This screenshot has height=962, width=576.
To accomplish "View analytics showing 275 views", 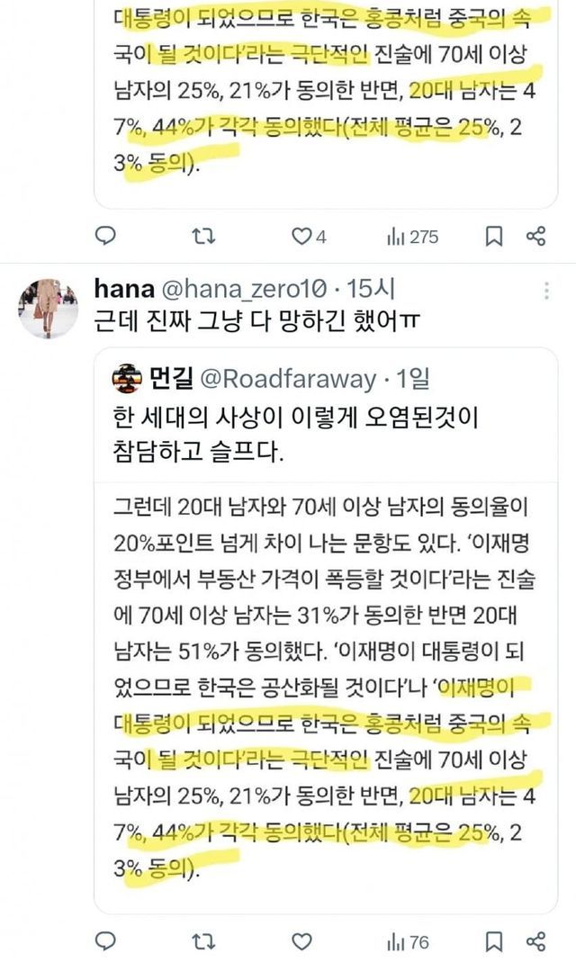I will (x=412, y=236).
